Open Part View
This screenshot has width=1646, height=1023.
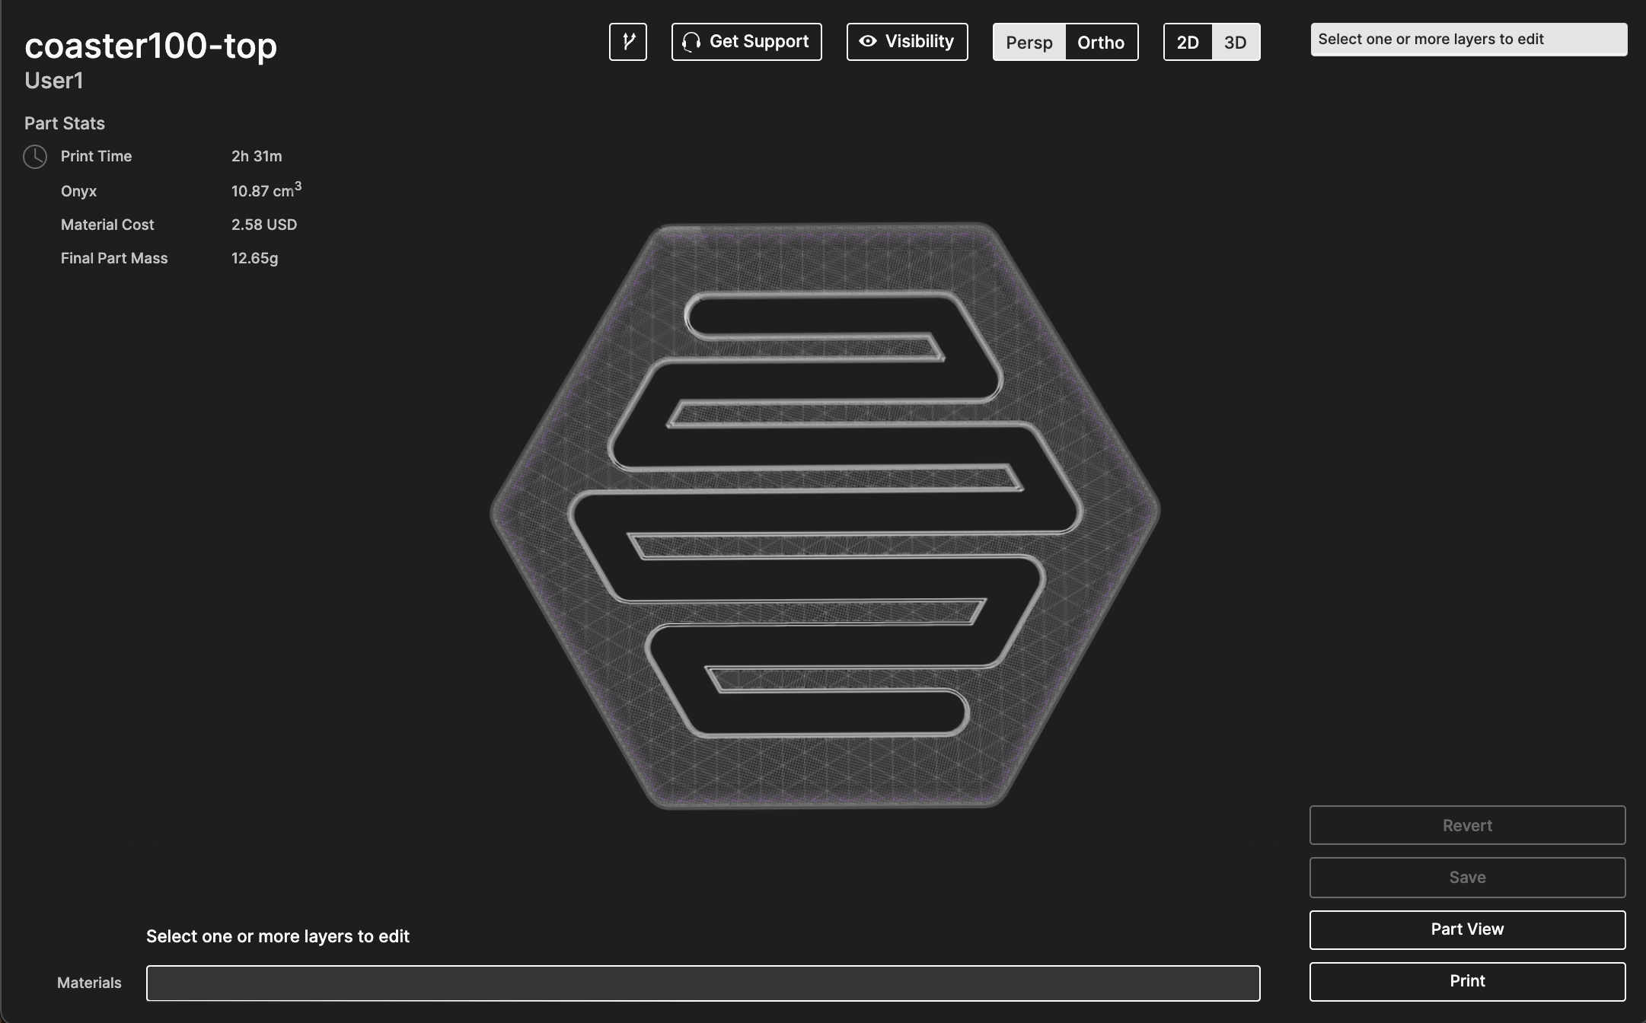1466,929
